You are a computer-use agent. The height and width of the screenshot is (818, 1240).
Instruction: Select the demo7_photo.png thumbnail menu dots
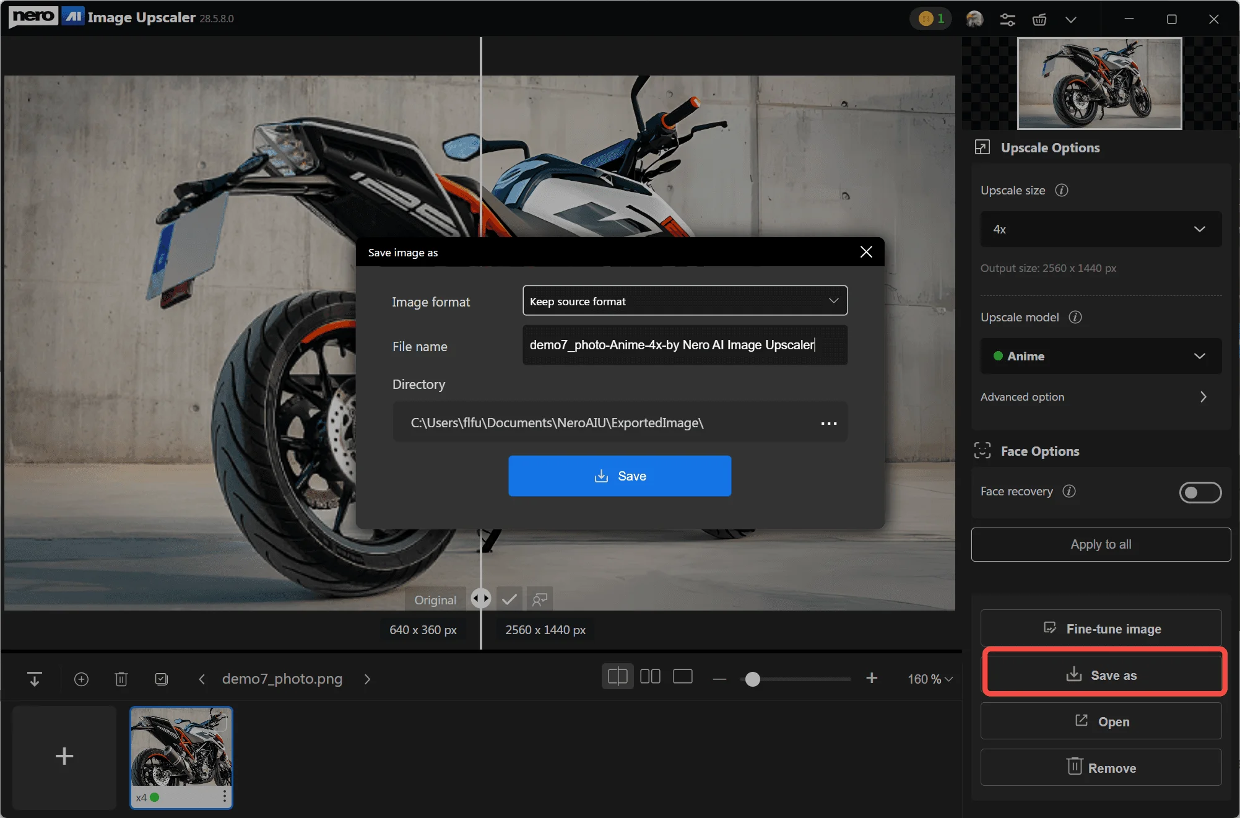[x=223, y=798]
